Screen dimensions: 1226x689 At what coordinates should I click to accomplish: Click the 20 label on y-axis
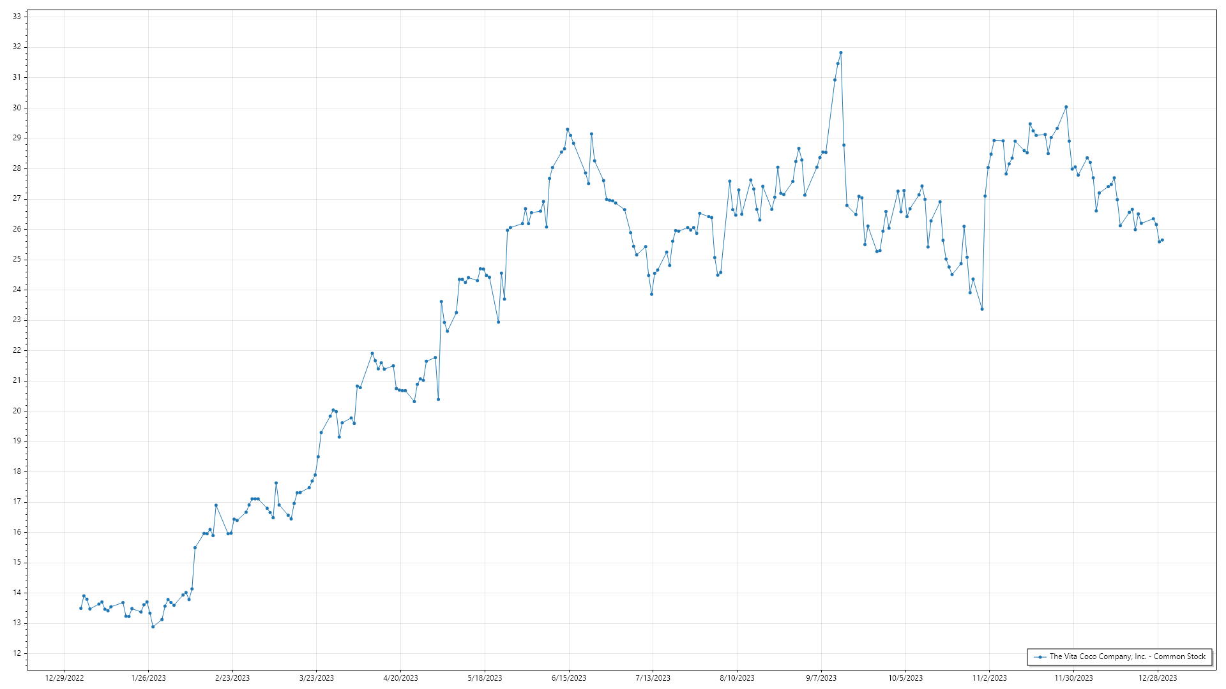[x=17, y=411]
